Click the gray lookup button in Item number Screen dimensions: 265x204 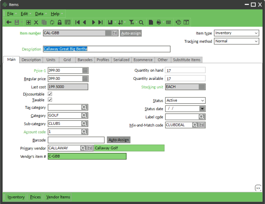click(108, 33)
